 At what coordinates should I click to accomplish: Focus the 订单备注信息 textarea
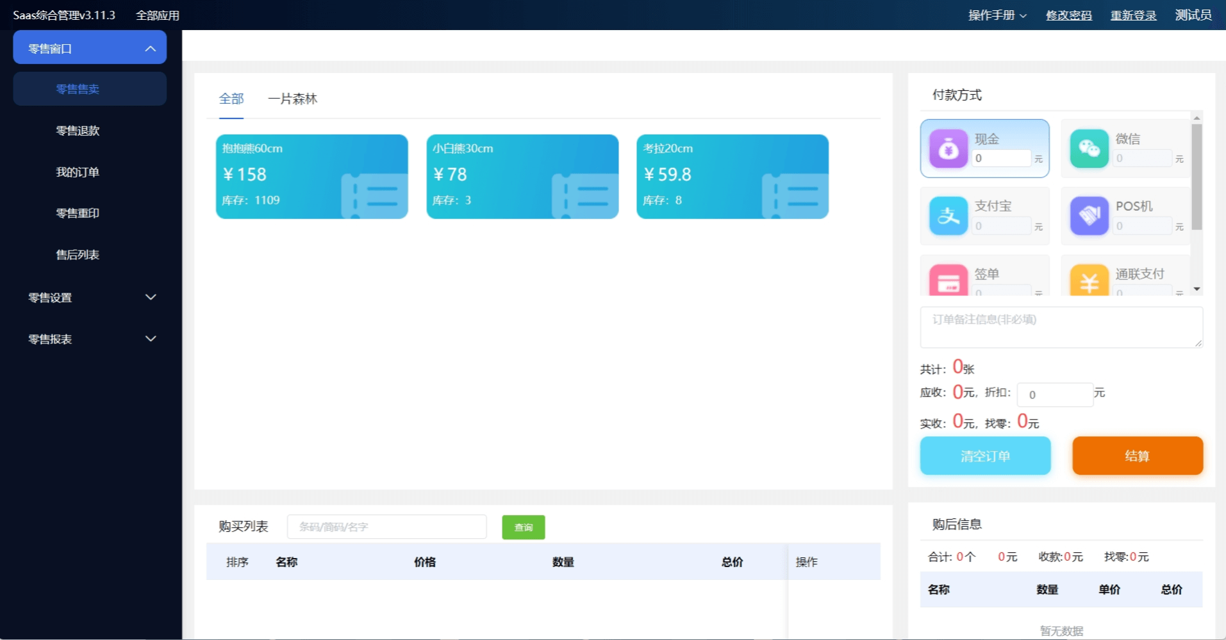pos(1061,327)
